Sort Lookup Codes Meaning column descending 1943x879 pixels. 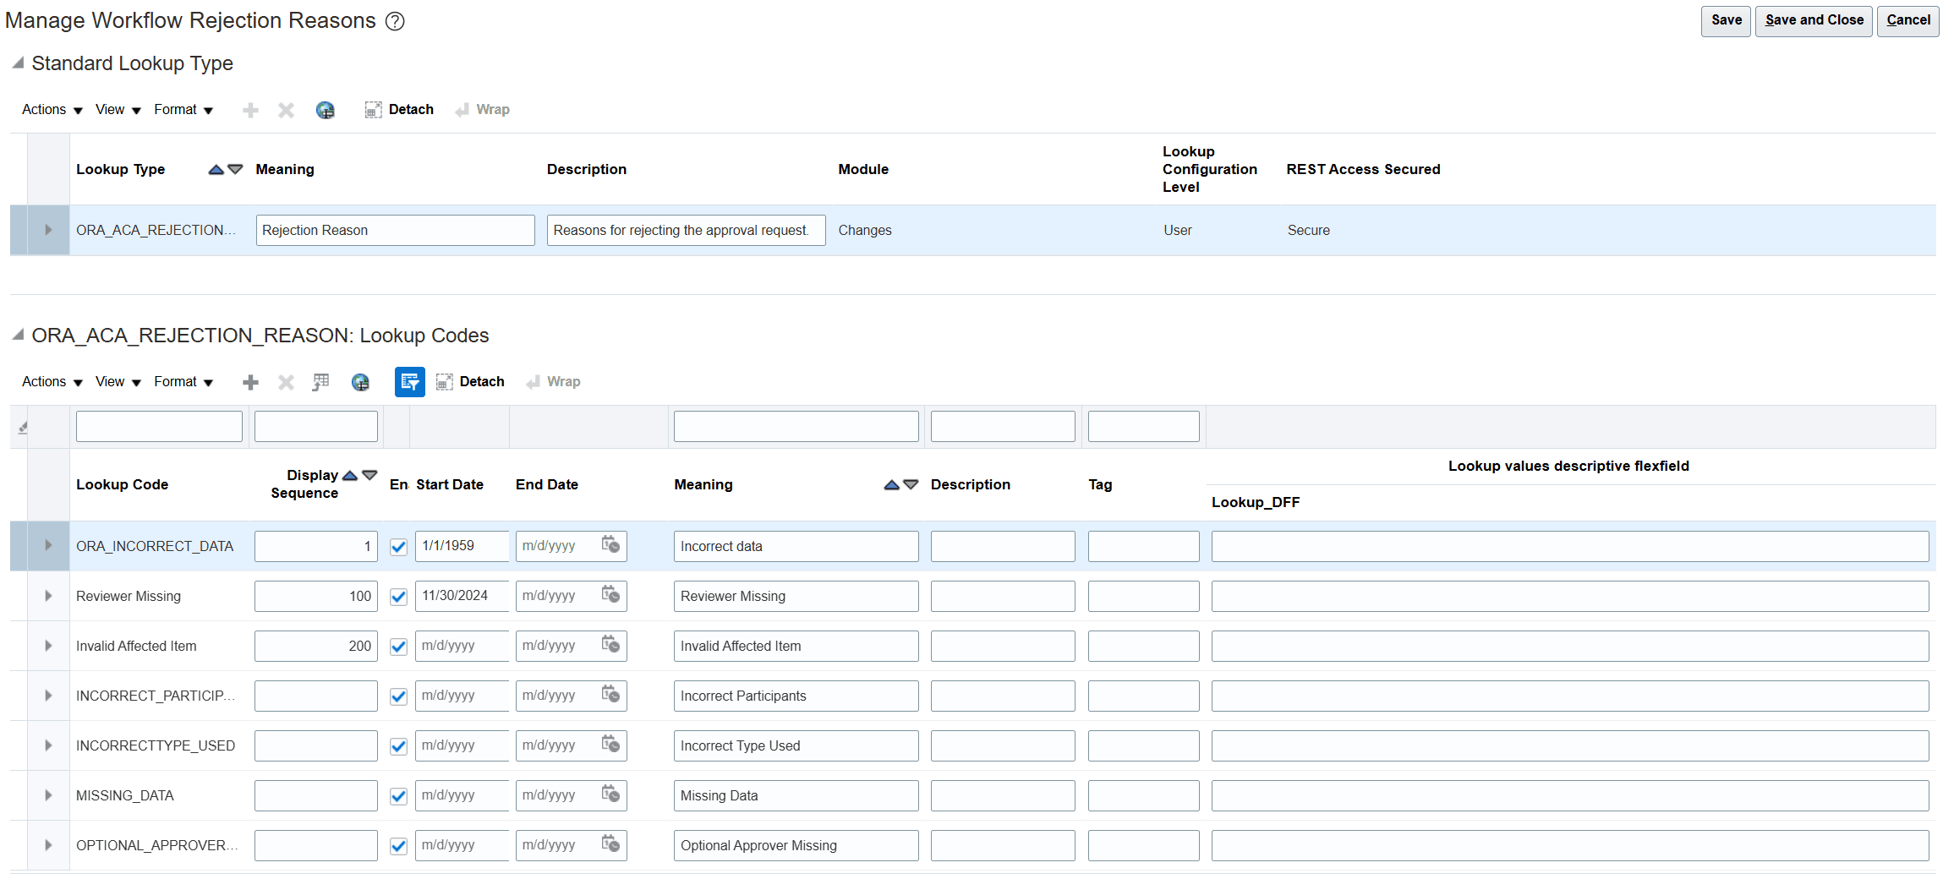pos(911,485)
